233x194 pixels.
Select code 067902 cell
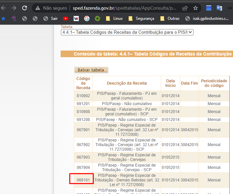(83, 145)
